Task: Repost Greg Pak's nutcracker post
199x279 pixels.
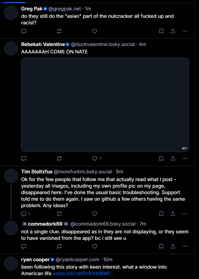Action: 59,31
